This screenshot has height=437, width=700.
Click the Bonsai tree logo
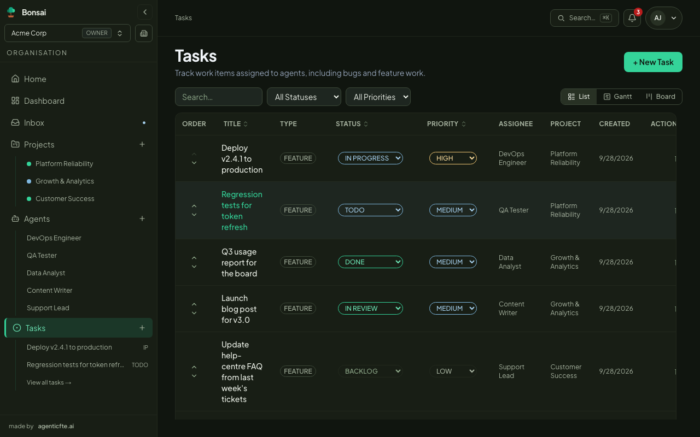(x=11, y=12)
